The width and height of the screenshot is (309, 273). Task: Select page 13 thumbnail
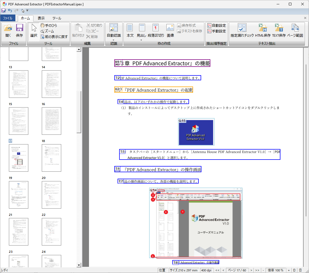click(19, 84)
